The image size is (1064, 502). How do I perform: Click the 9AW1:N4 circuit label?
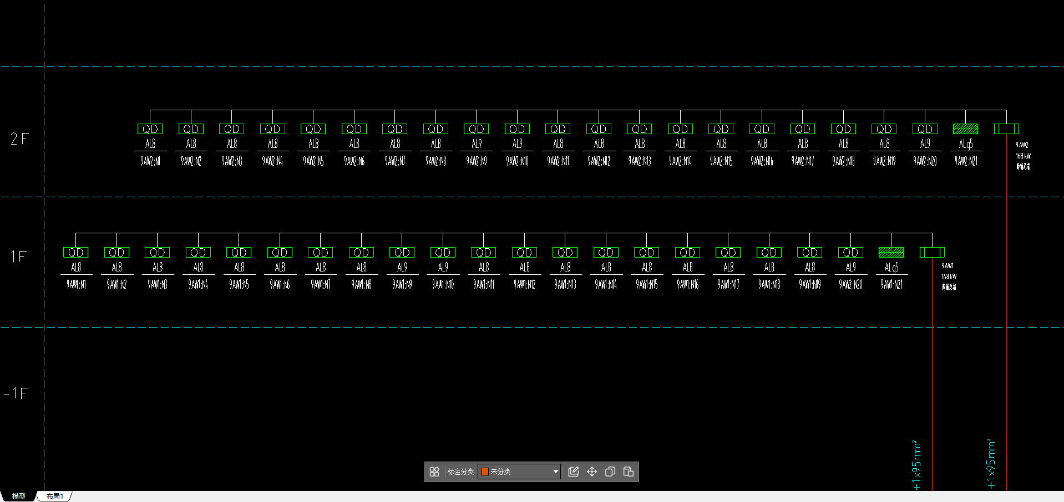pos(198,284)
